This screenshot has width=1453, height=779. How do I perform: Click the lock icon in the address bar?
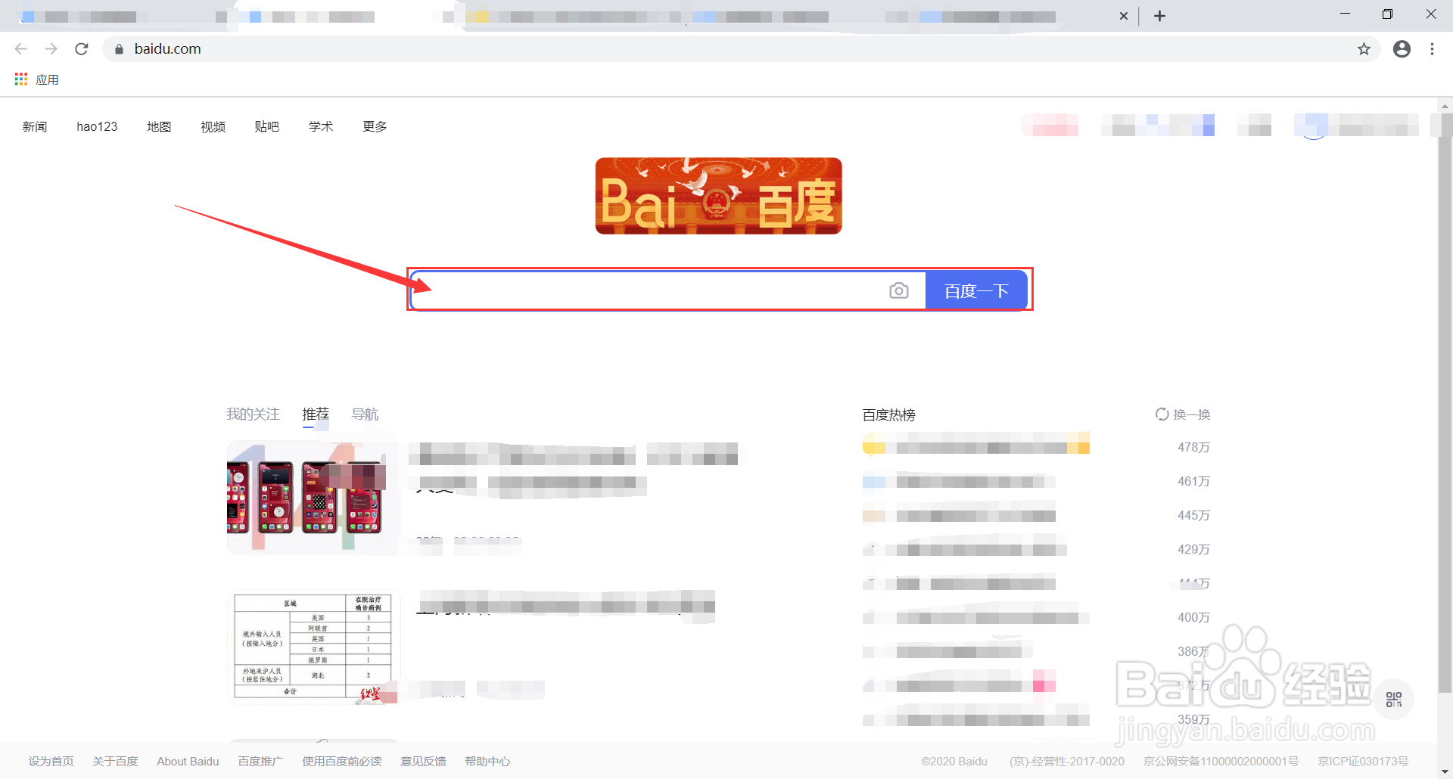tap(119, 49)
